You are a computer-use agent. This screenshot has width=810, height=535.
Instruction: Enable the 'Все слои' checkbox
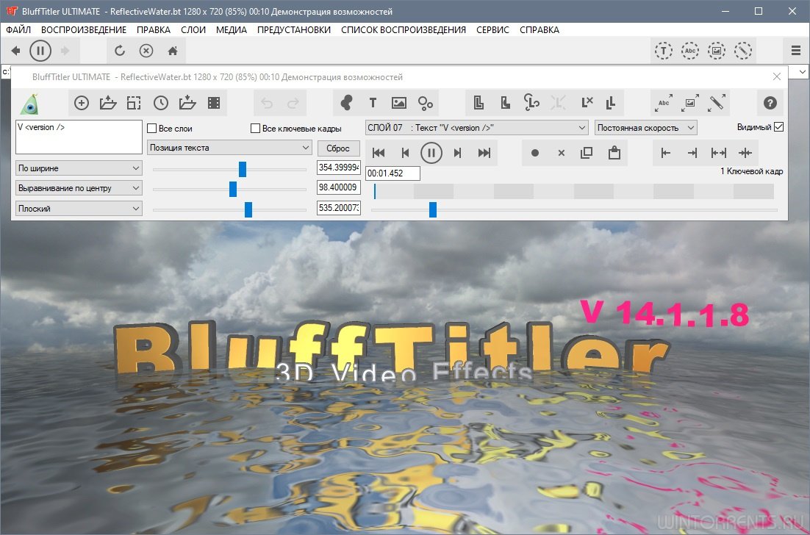153,129
